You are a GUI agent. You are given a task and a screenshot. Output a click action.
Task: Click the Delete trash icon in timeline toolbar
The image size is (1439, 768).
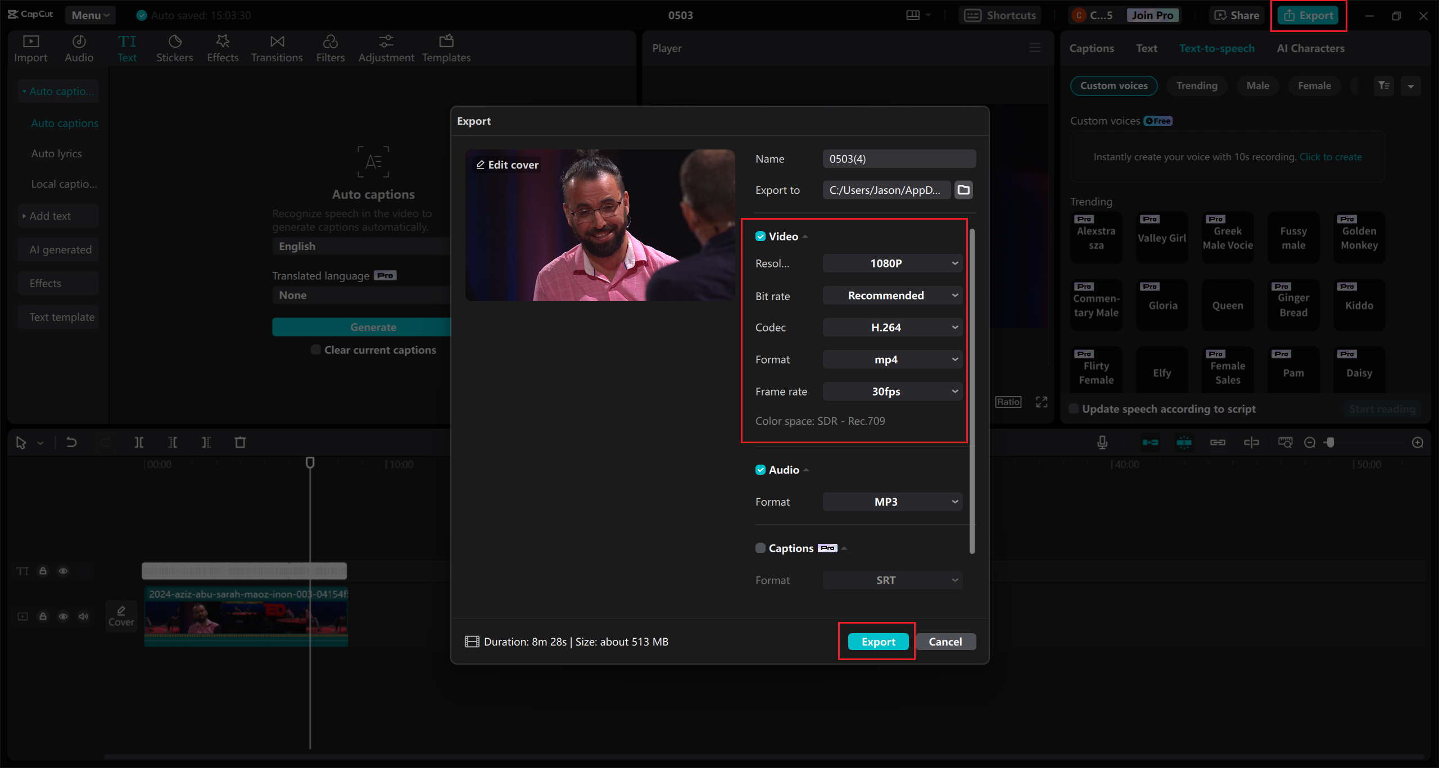(x=240, y=443)
